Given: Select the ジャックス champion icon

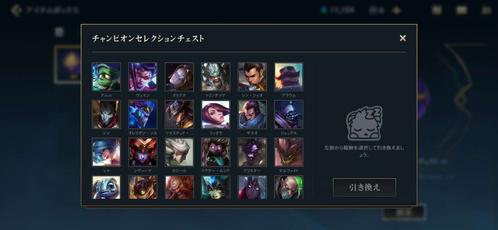Looking at the screenshot, I should (x=289, y=115).
